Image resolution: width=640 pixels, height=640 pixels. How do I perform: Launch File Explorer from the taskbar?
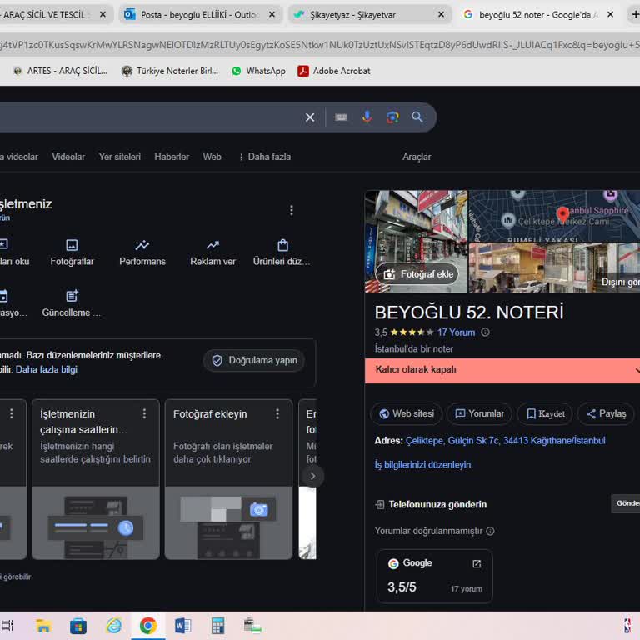tap(42, 626)
